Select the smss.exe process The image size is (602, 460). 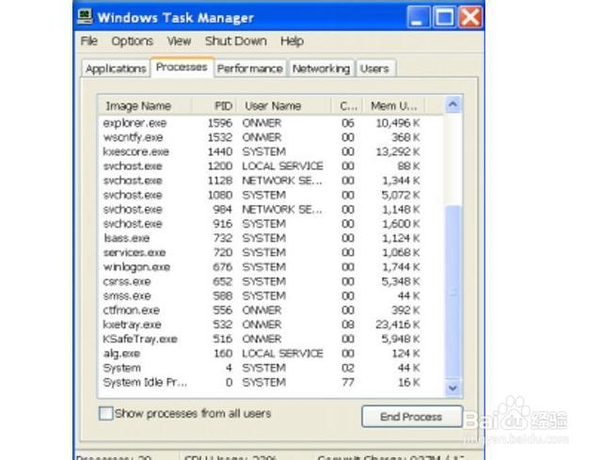271,295
